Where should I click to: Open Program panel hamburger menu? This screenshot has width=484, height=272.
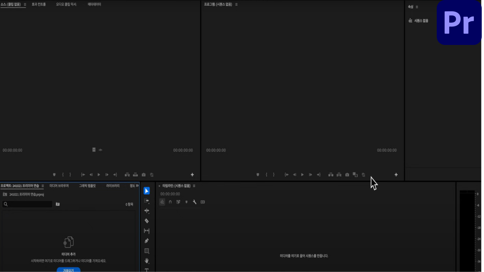236,5
